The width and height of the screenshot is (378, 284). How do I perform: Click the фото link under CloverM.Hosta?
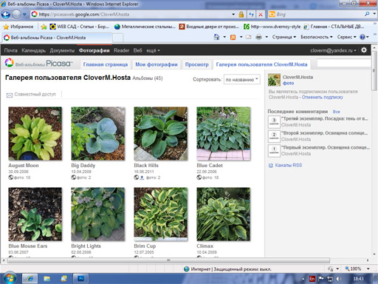pos(288,83)
